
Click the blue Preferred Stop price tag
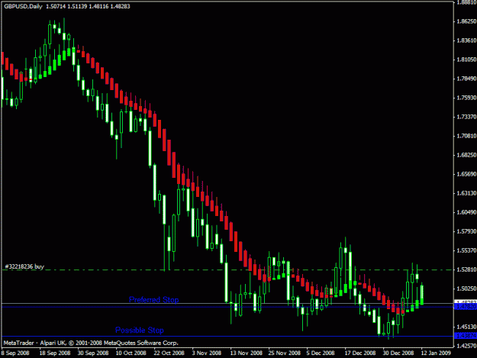[466, 307]
